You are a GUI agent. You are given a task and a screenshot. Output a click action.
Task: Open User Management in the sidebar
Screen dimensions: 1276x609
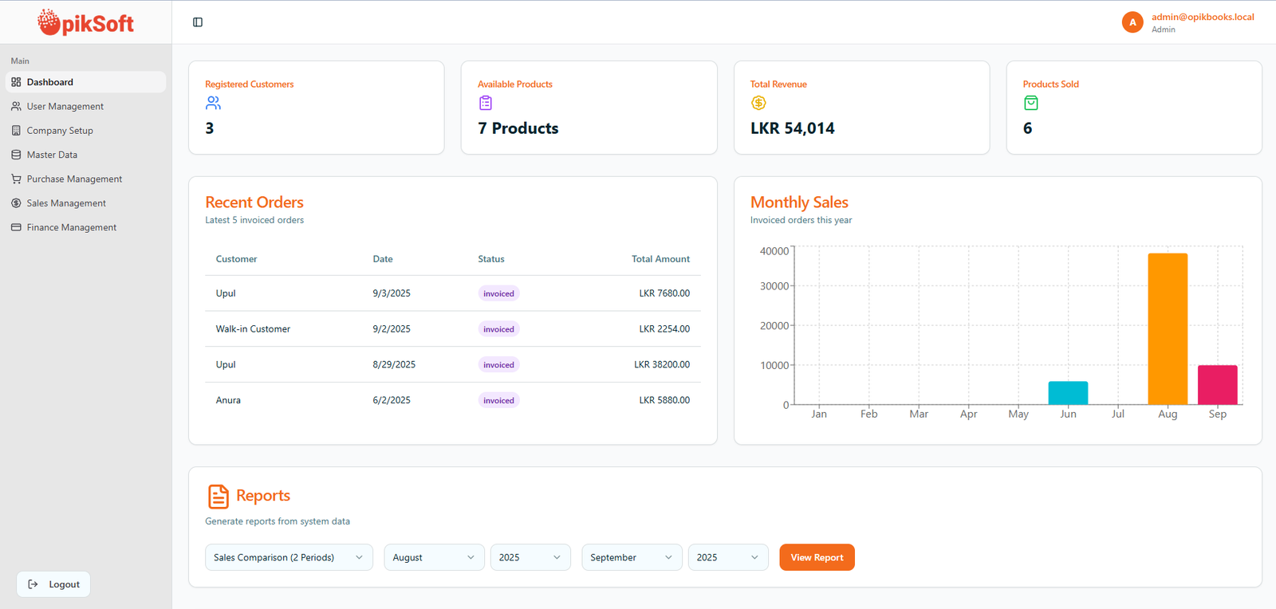click(x=65, y=107)
